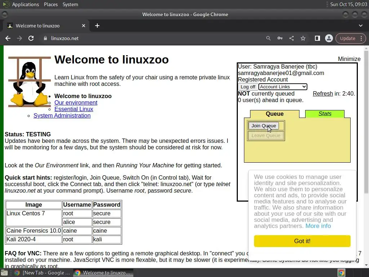This screenshot has width=369, height=277.
Task: Click the padlock site info icon
Action: [x=45, y=38]
